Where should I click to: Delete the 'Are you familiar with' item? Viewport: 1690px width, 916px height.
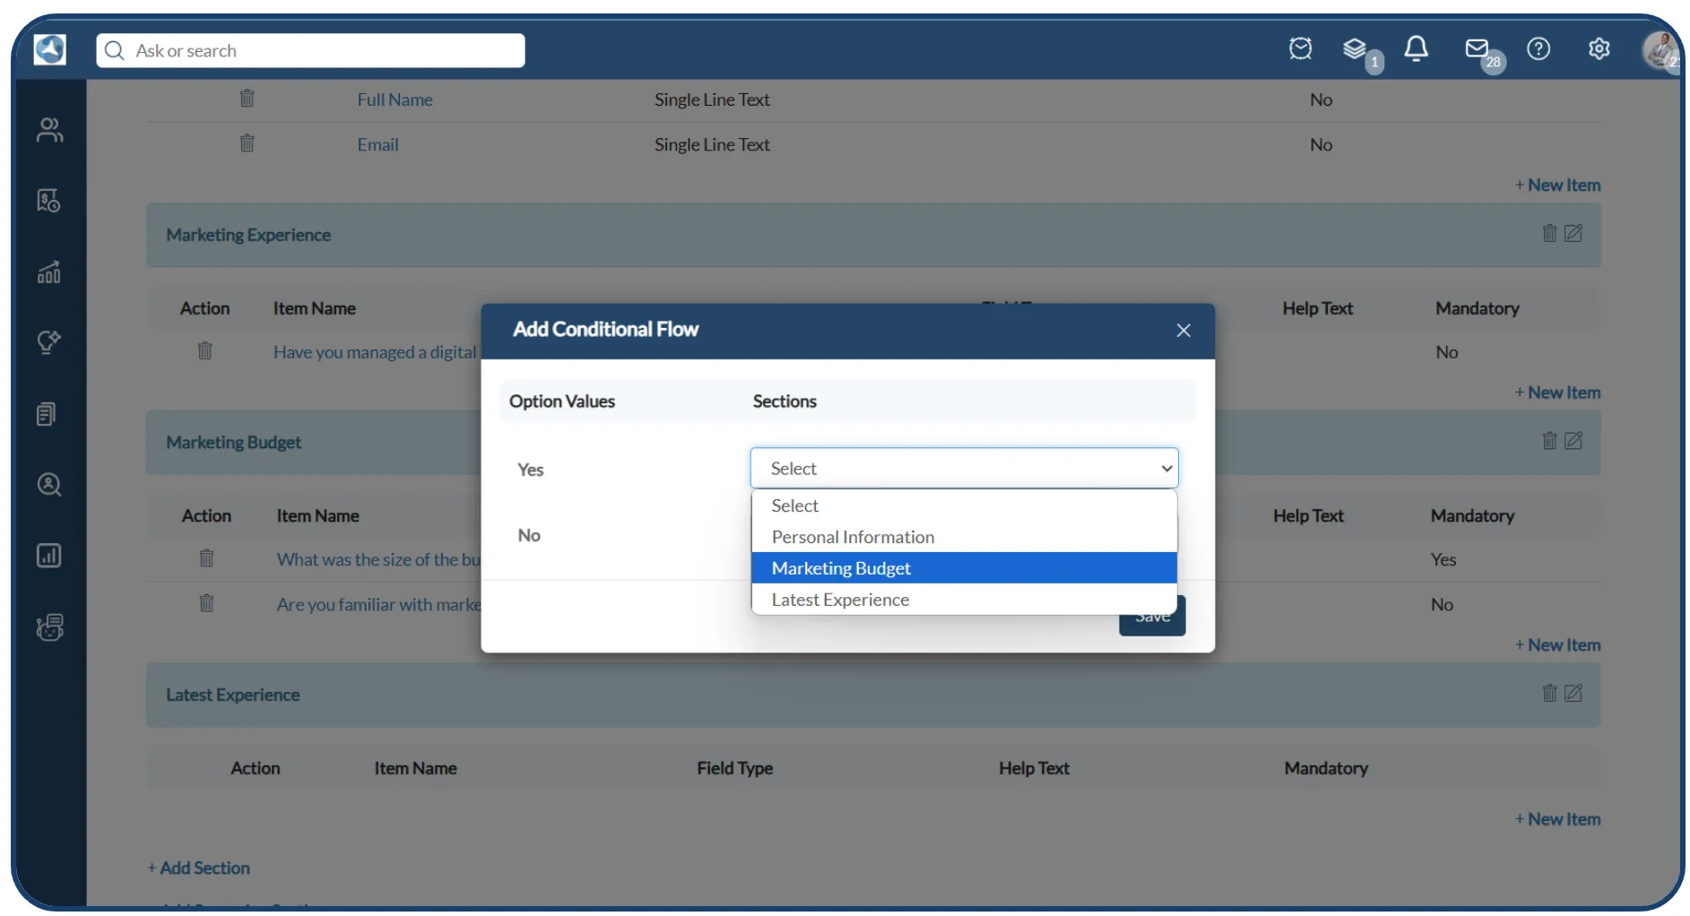pyautogui.click(x=207, y=603)
